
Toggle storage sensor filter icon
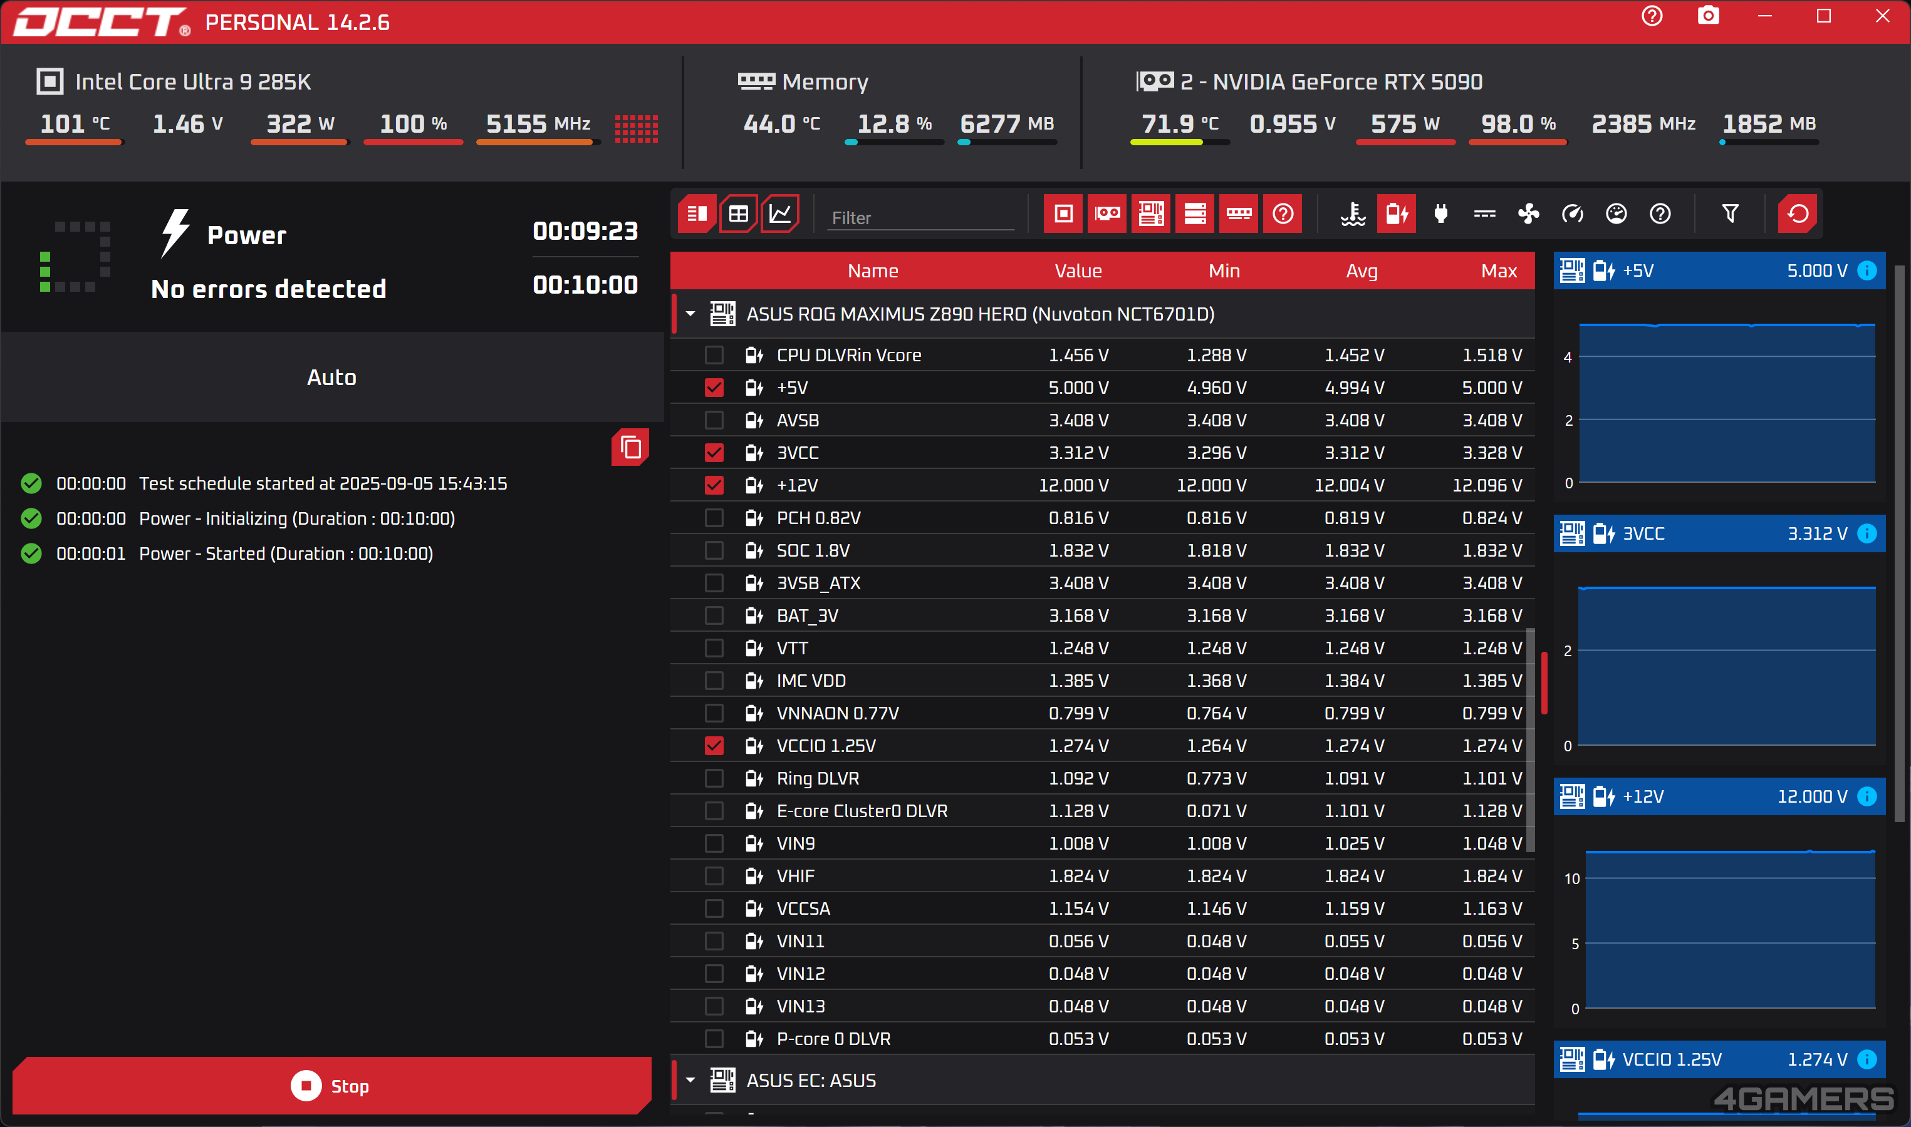click(x=1195, y=214)
